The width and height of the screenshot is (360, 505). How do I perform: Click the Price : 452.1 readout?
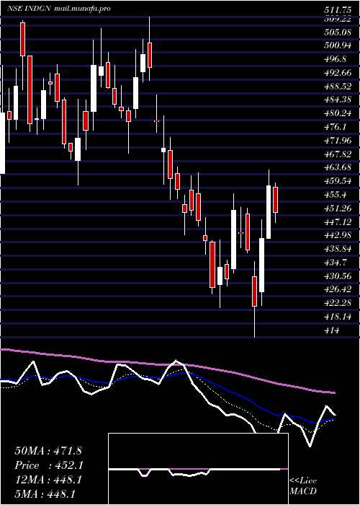point(49,465)
